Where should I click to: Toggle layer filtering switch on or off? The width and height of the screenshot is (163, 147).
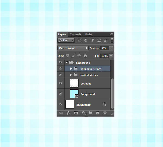point(112,40)
